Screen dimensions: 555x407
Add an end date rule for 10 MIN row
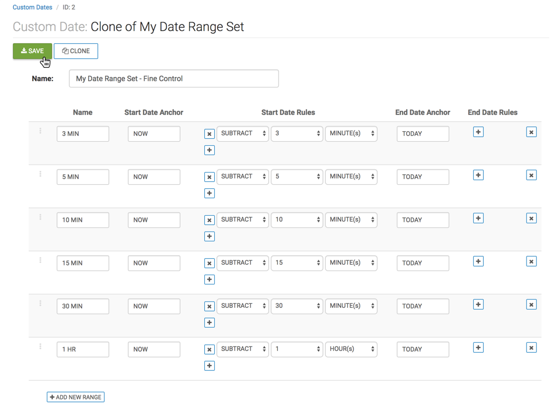coord(478,218)
